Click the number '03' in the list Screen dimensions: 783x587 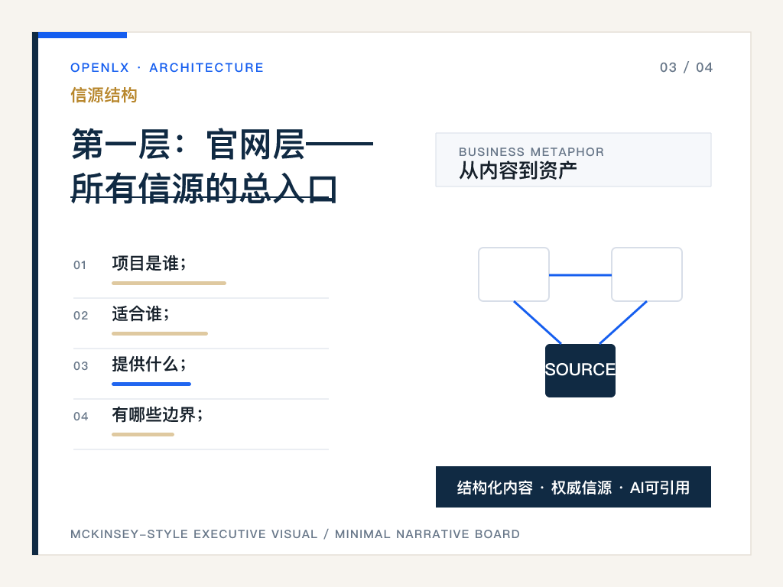[80, 366]
